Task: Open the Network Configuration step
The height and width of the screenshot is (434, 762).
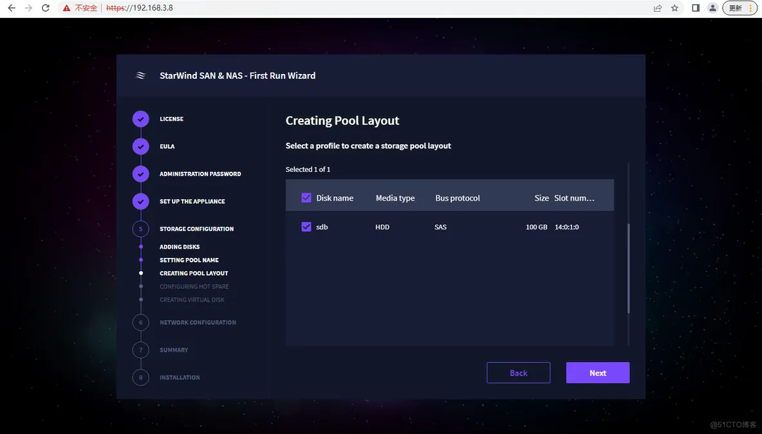Action: click(198, 322)
